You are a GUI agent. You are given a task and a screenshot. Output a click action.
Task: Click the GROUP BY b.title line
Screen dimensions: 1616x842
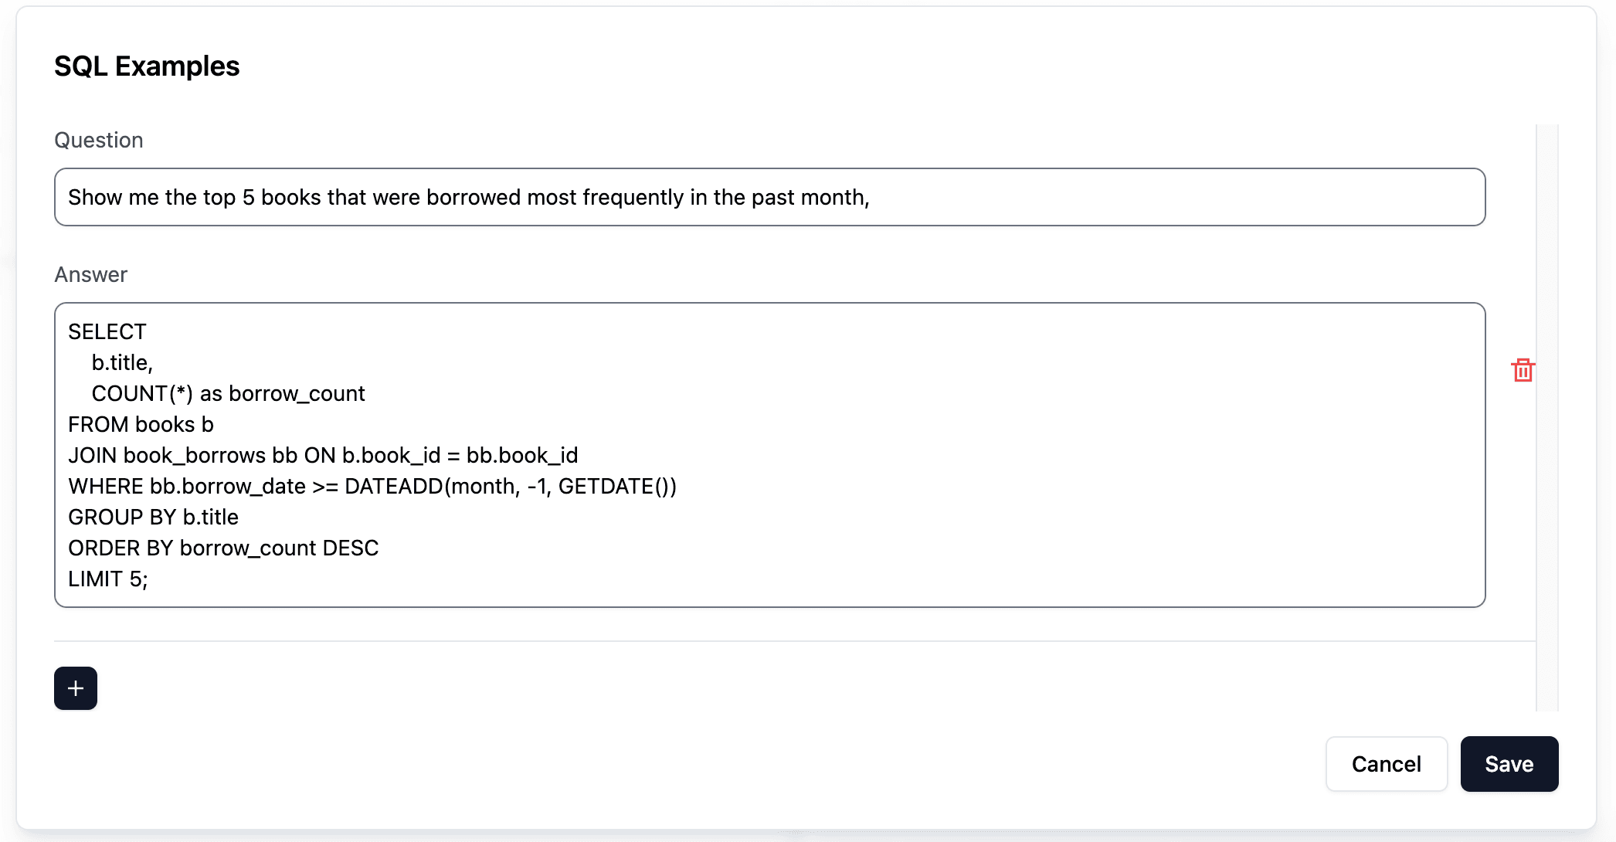(153, 517)
